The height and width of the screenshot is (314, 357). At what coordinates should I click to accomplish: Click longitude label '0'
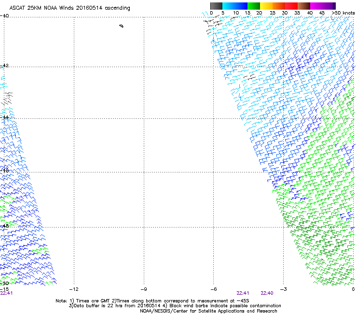click(x=353, y=289)
